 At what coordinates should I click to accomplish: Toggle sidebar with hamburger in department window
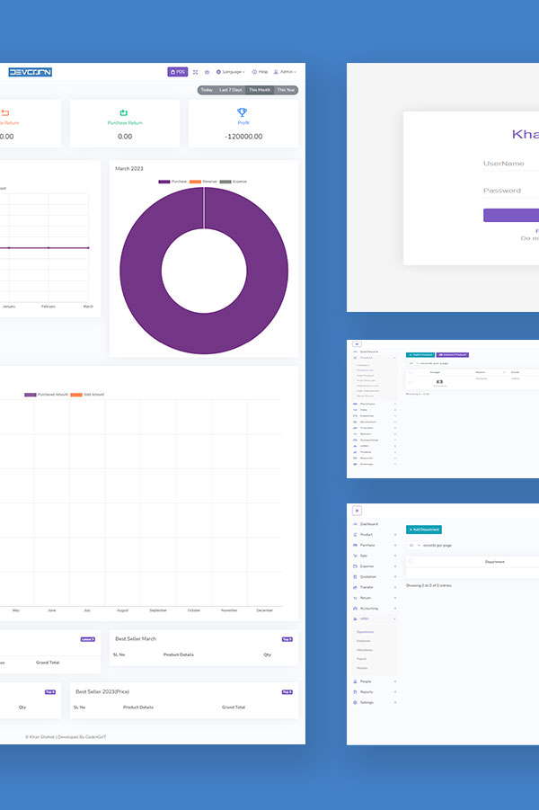click(357, 511)
